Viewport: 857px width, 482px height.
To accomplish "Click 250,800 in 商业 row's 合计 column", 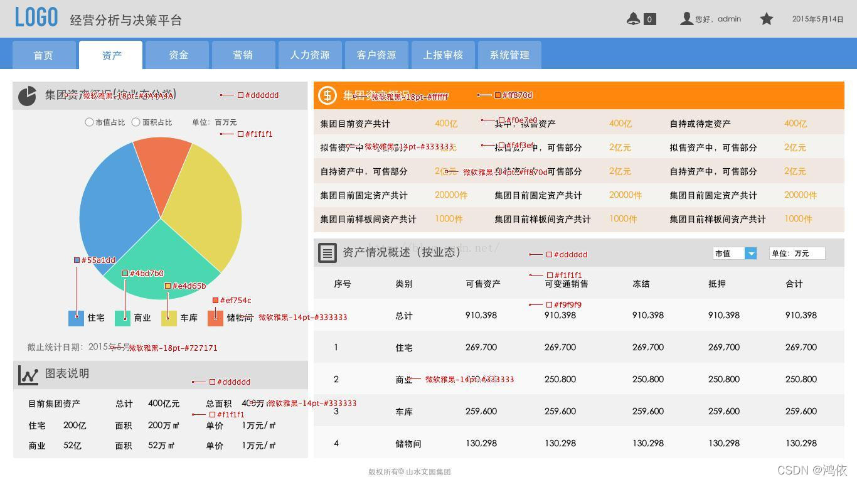I will click(x=801, y=379).
